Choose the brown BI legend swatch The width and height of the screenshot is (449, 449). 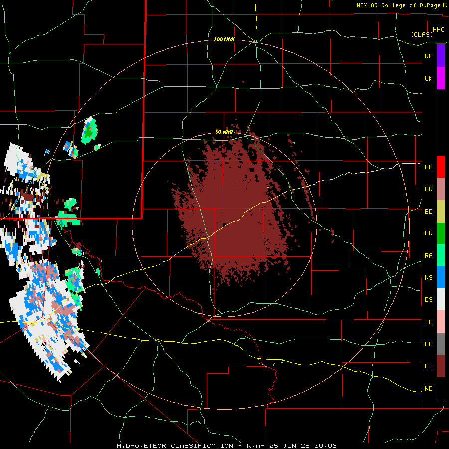[441, 366]
